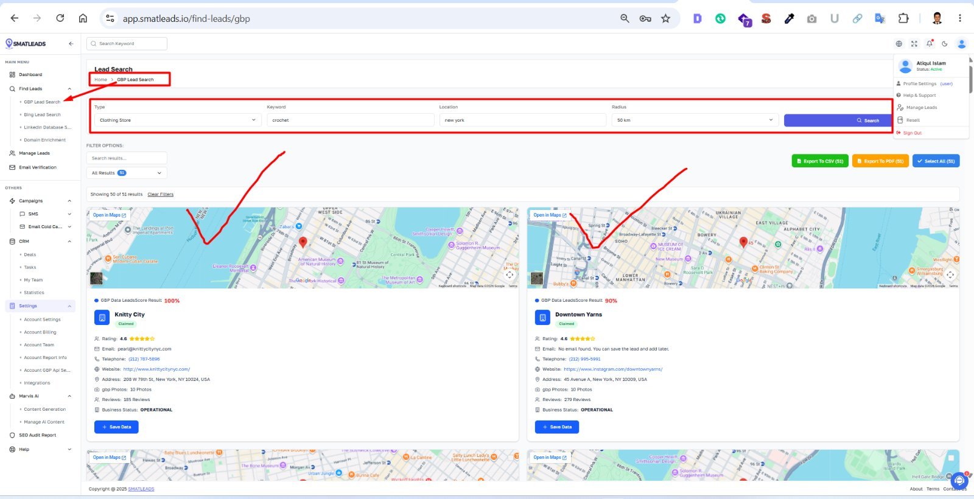Open Content Generation under Marvis AI
The height and width of the screenshot is (499, 974).
[44, 410]
